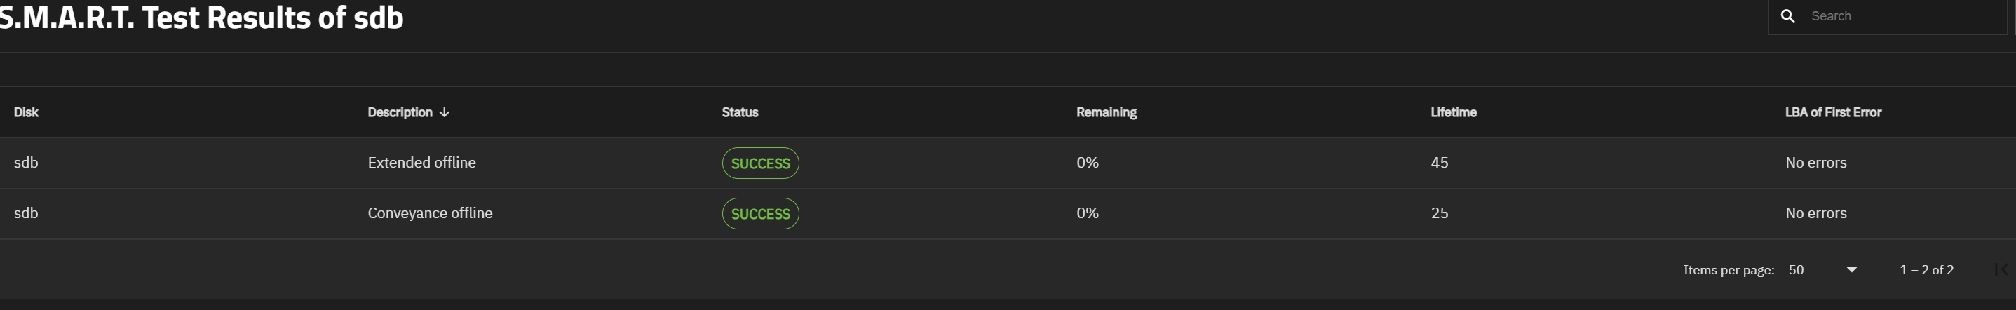Select the Conveyance offline test row
The width and height of the screenshot is (2016, 310).
tap(1008, 214)
